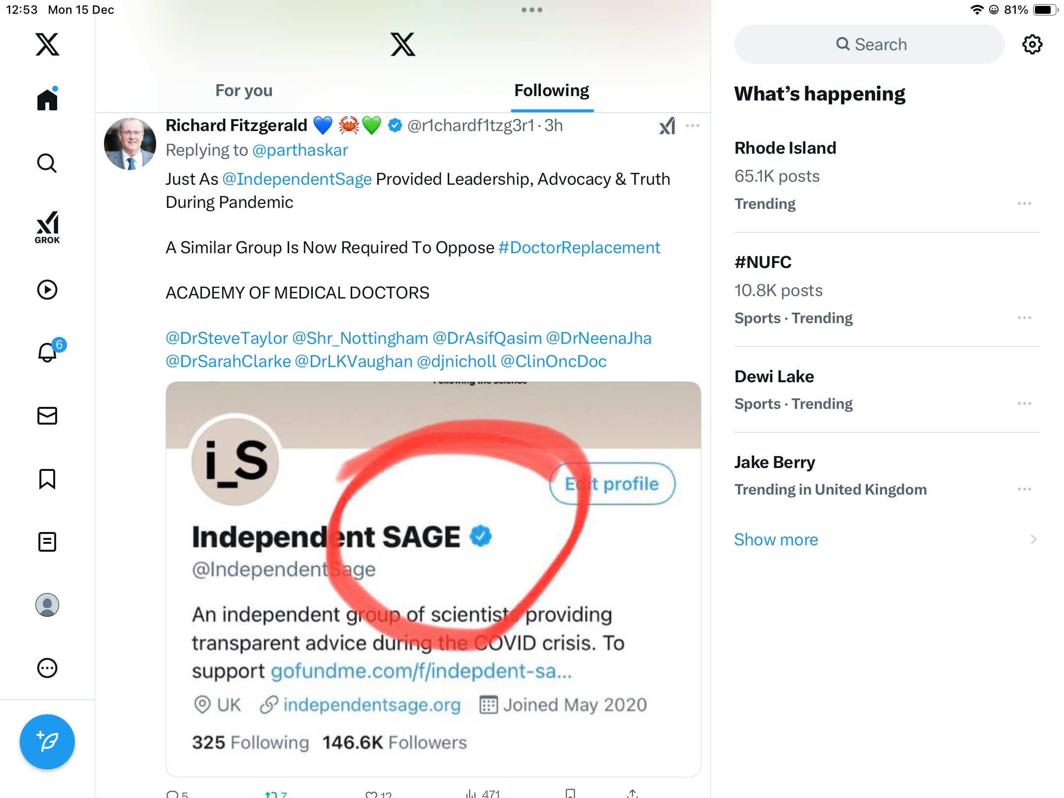
Task: Open Bookmarks from the sidebar
Action: (47, 479)
